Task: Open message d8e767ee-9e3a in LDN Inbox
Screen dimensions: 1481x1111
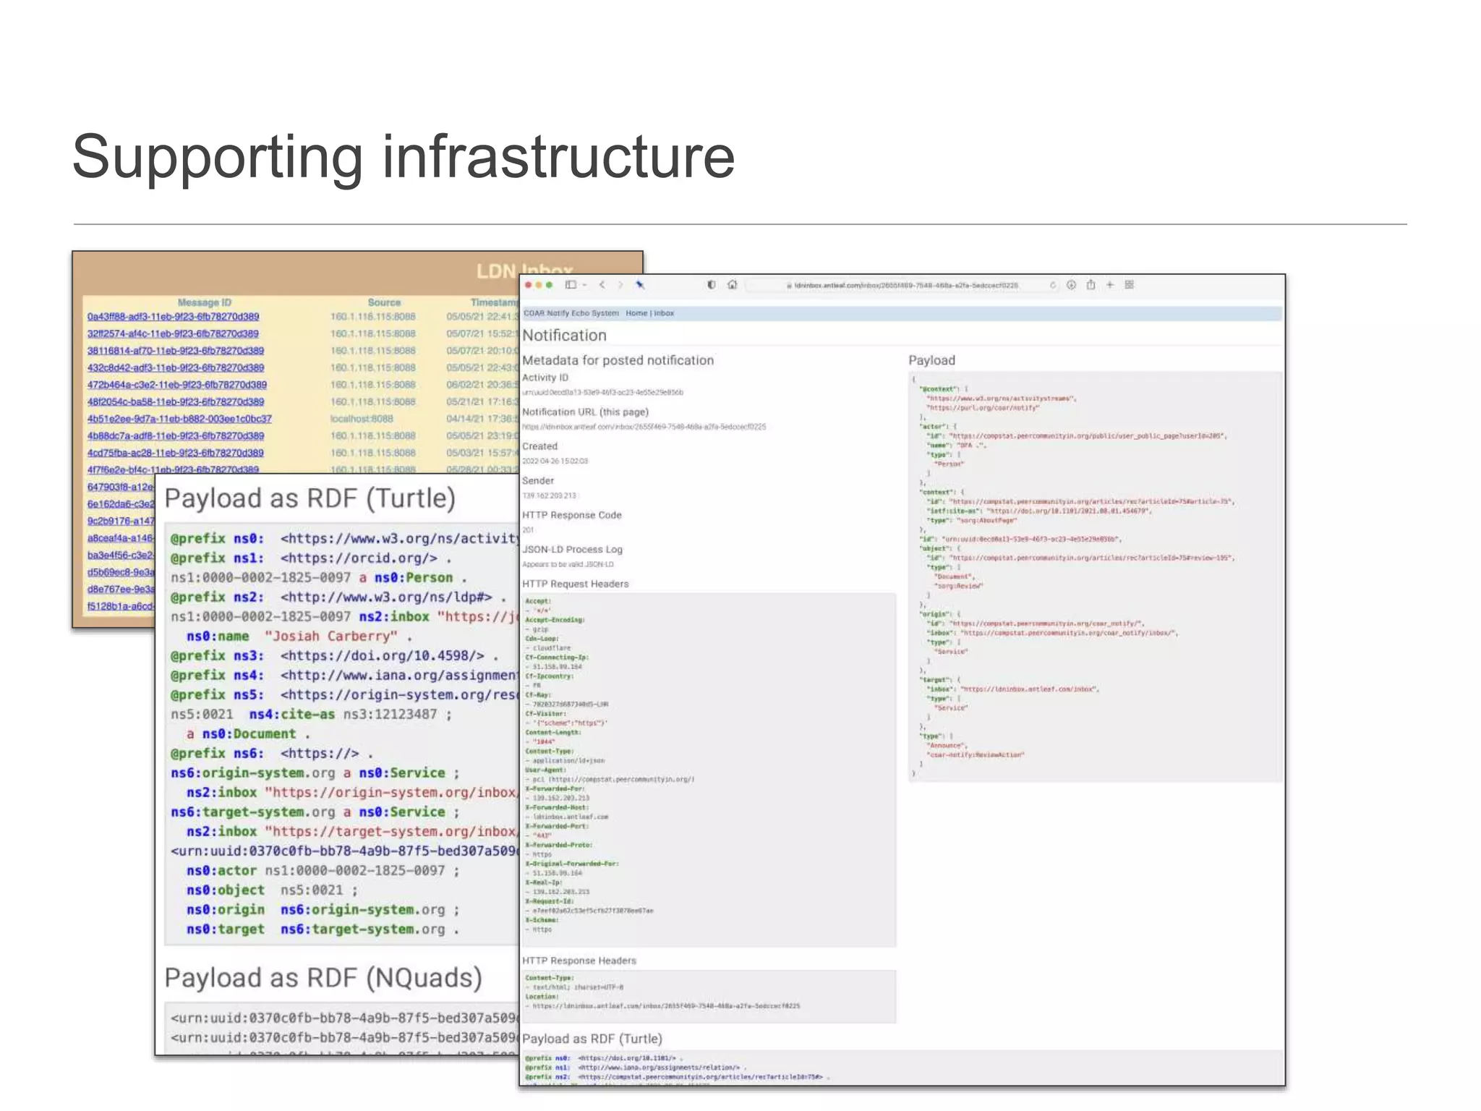Action: tap(121, 589)
